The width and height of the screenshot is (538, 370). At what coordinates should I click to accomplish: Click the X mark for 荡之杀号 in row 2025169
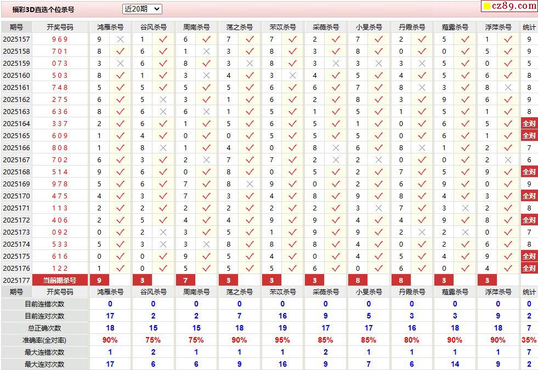pyautogui.click(x=250, y=184)
